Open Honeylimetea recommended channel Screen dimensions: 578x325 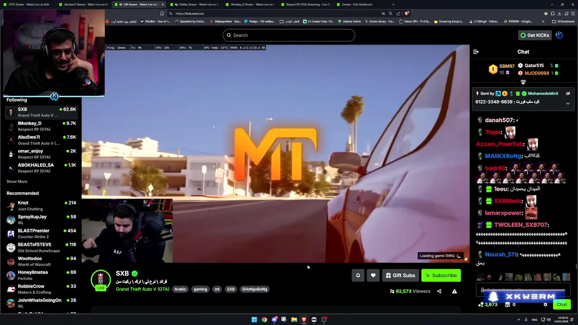41,275
